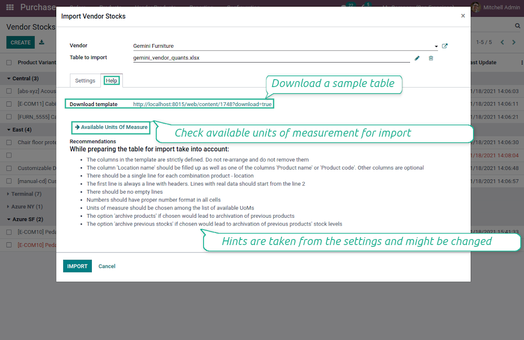Open the apps grid menu icon
The height and width of the screenshot is (340, 524).
(x=10, y=7)
